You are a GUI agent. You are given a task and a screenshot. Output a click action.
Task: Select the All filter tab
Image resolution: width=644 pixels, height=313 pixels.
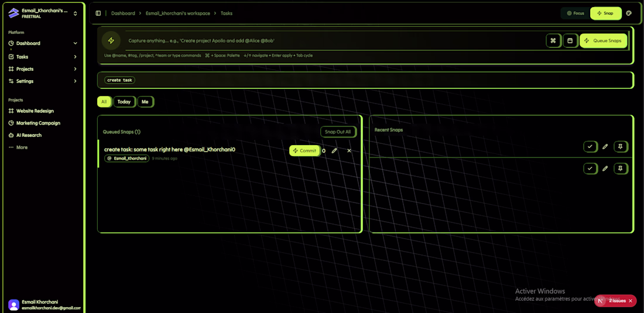[104, 102]
